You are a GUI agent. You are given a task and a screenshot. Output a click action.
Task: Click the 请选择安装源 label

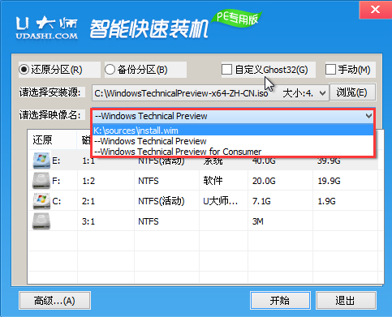click(x=50, y=92)
